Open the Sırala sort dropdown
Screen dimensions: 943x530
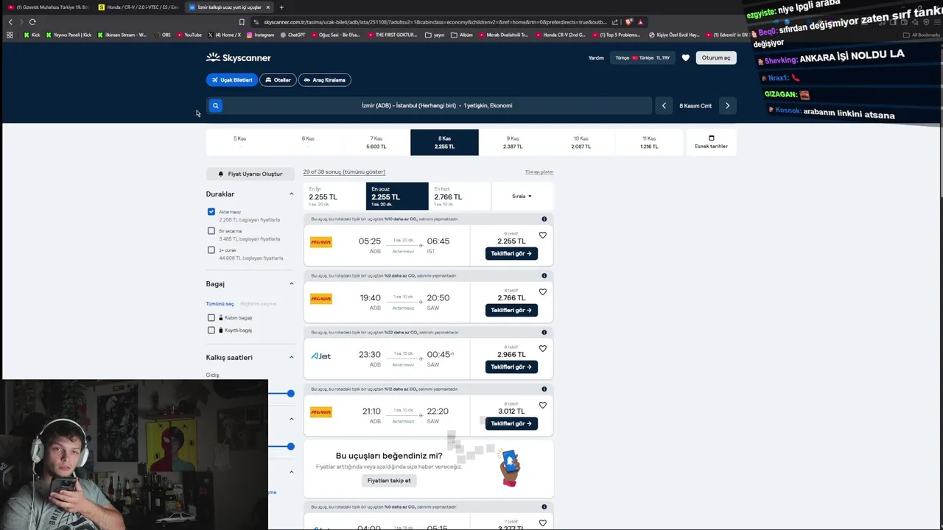pyautogui.click(x=522, y=197)
